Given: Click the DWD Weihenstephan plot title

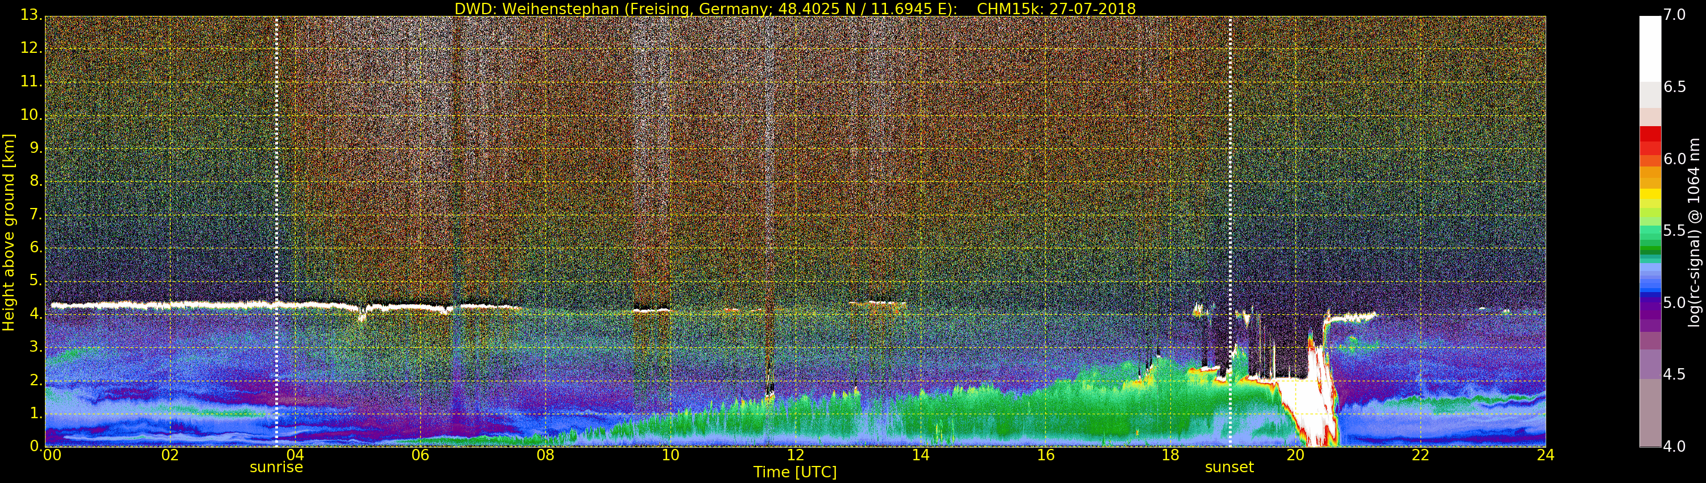Looking at the screenshot, I should (795, 9).
